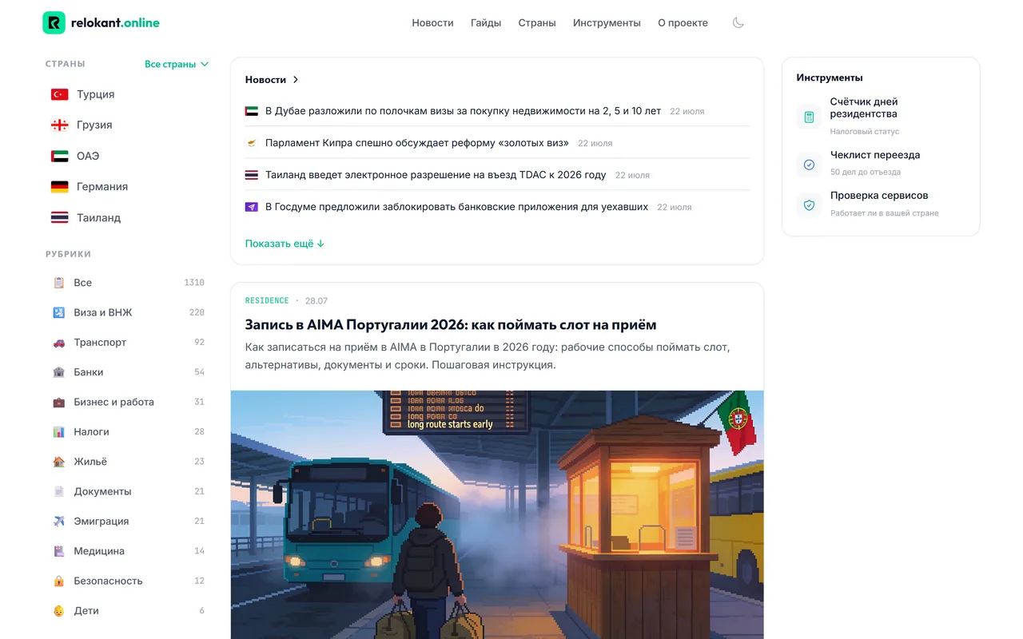Screen dimensions: 1023x639
Task: Click the Медицина hospital icon
Action: 59,551
